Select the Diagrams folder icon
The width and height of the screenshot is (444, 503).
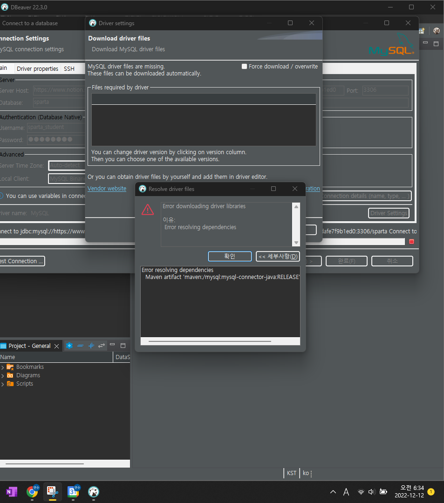(10, 375)
